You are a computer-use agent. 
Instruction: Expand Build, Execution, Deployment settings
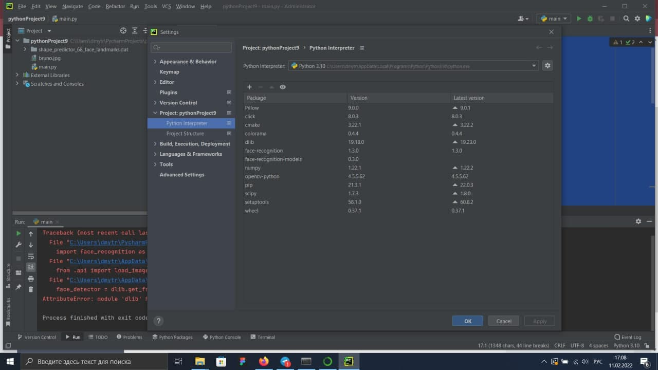pyautogui.click(x=155, y=144)
